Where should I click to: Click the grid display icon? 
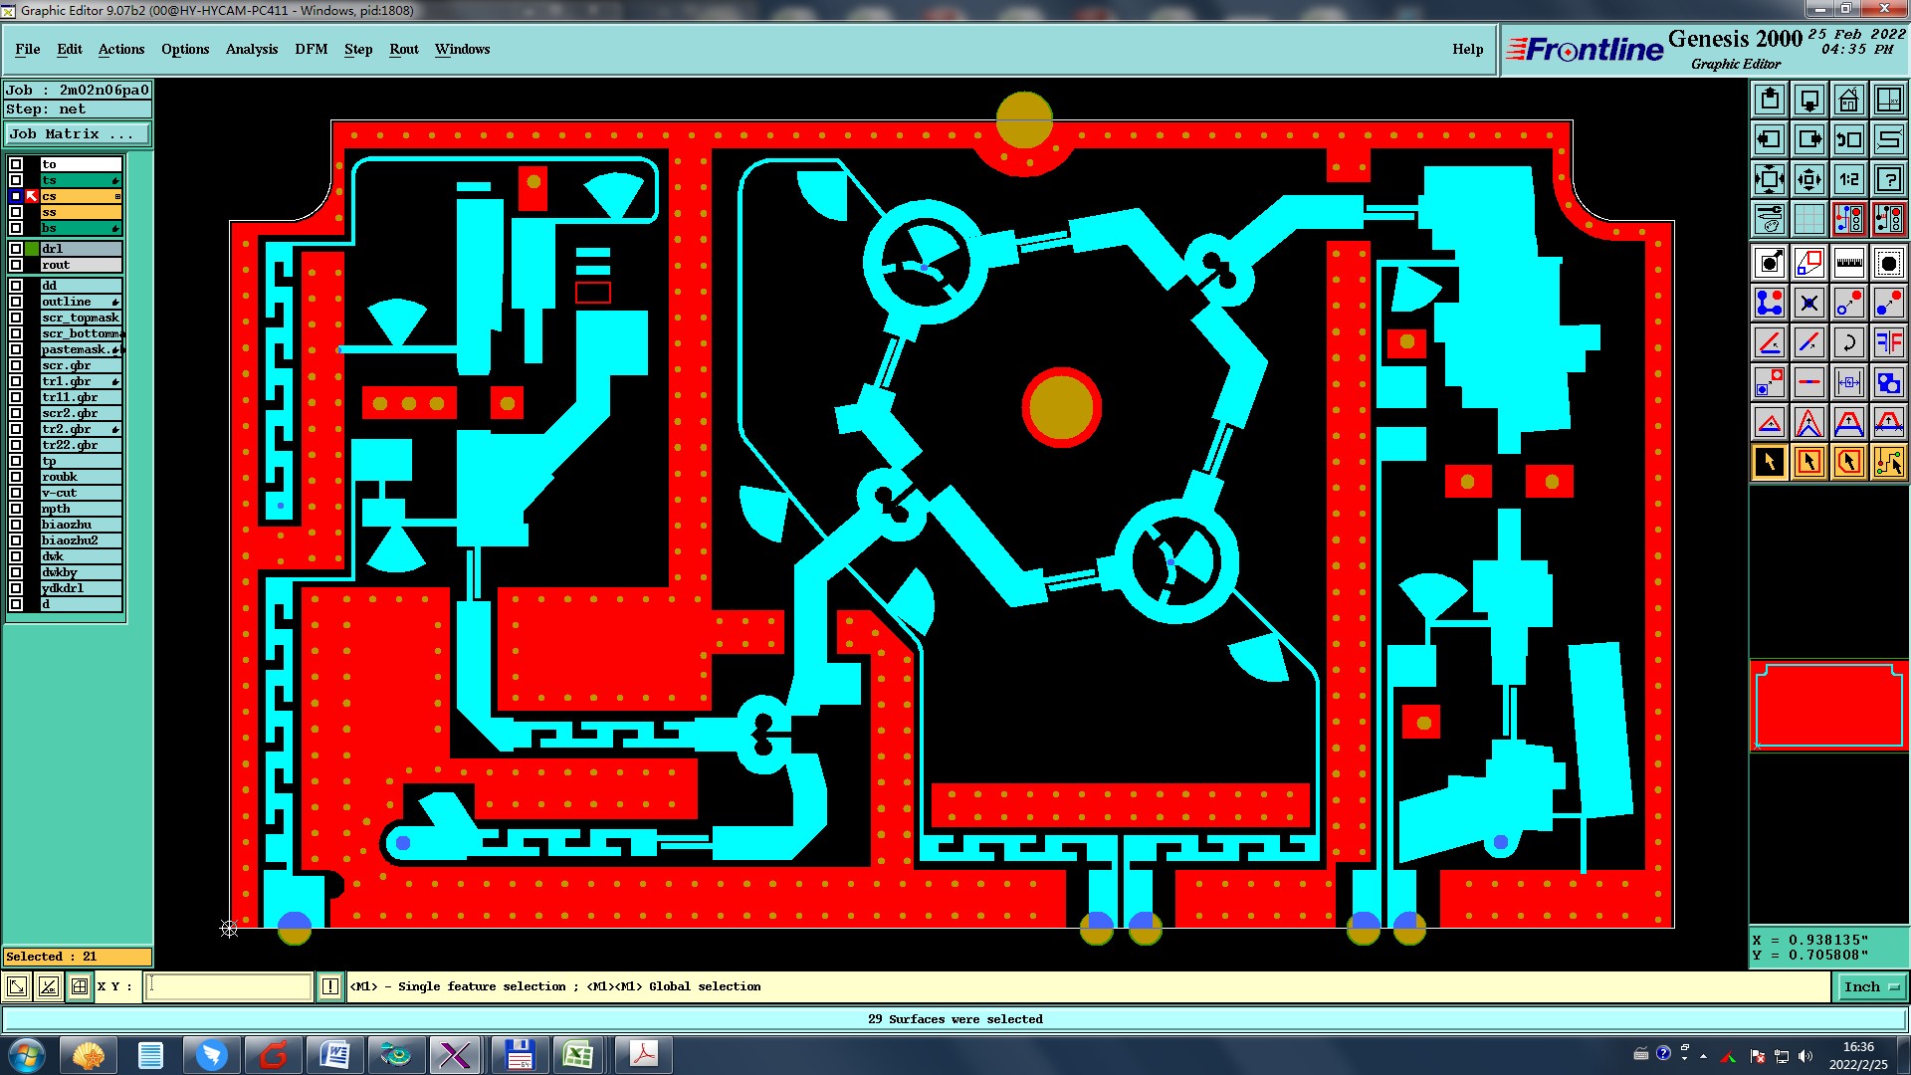click(x=1808, y=219)
